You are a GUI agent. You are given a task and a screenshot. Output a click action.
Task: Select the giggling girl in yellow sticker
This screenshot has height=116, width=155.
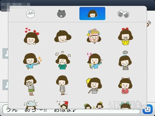pos(126,36)
